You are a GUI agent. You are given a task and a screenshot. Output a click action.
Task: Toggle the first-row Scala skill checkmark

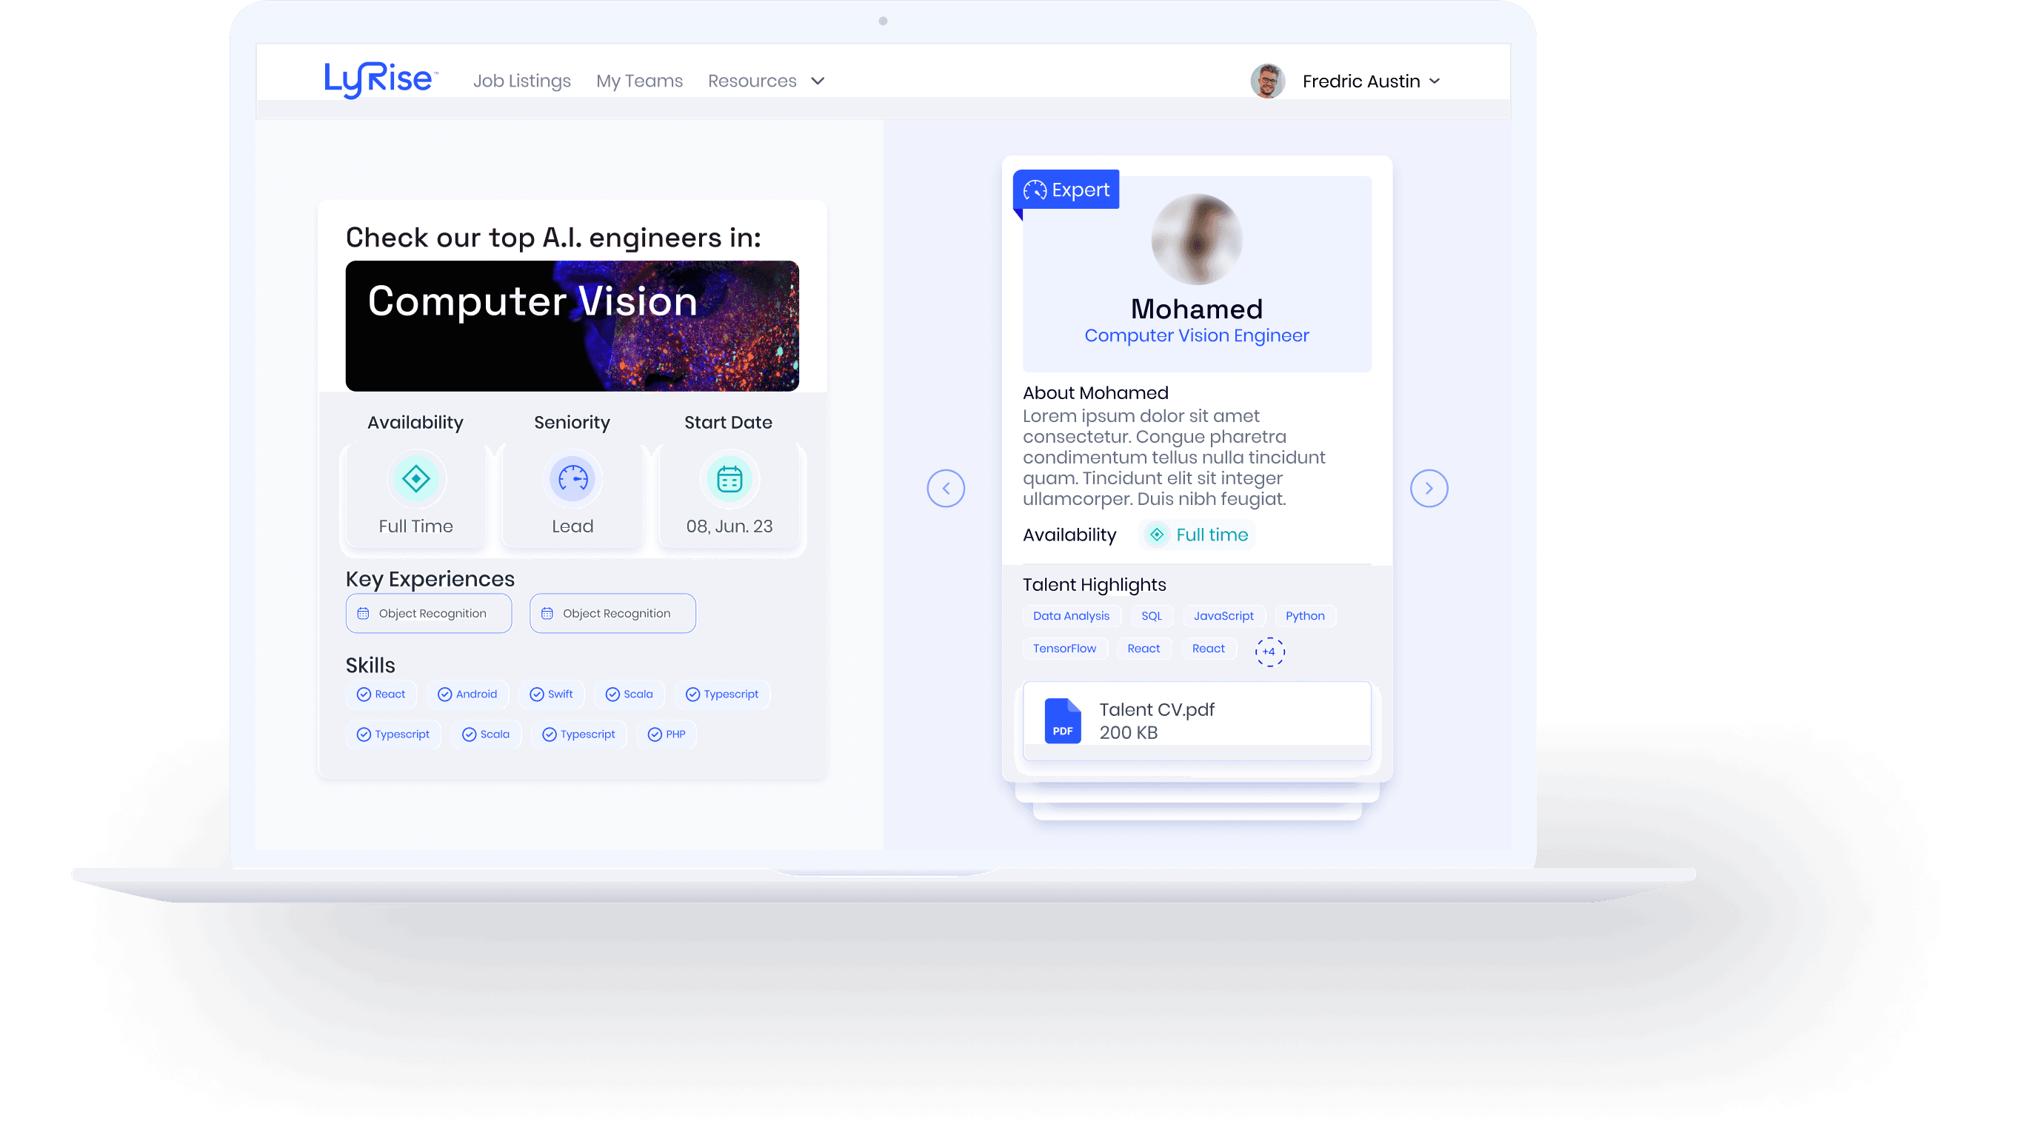pyautogui.click(x=612, y=694)
